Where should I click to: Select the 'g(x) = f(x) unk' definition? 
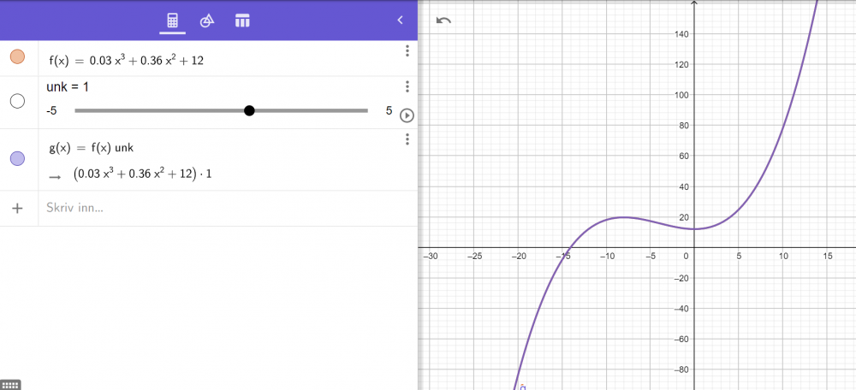pos(92,148)
